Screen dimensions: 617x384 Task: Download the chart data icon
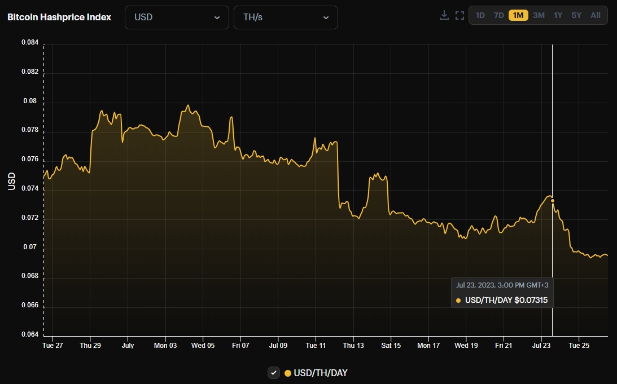(444, 15)
